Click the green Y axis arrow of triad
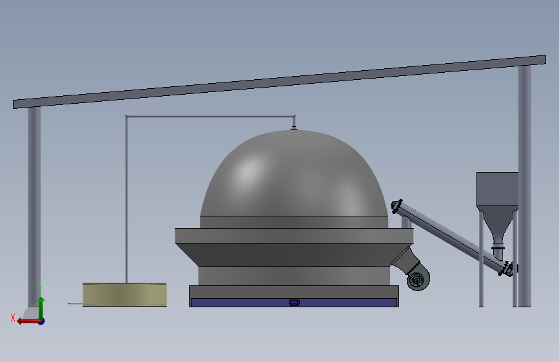Viewport: 559px width, 362px height. (x=41, y=307)
